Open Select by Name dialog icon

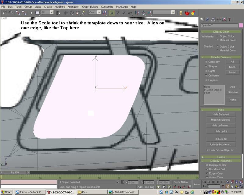pyautogui.click(x=59, y=13)
